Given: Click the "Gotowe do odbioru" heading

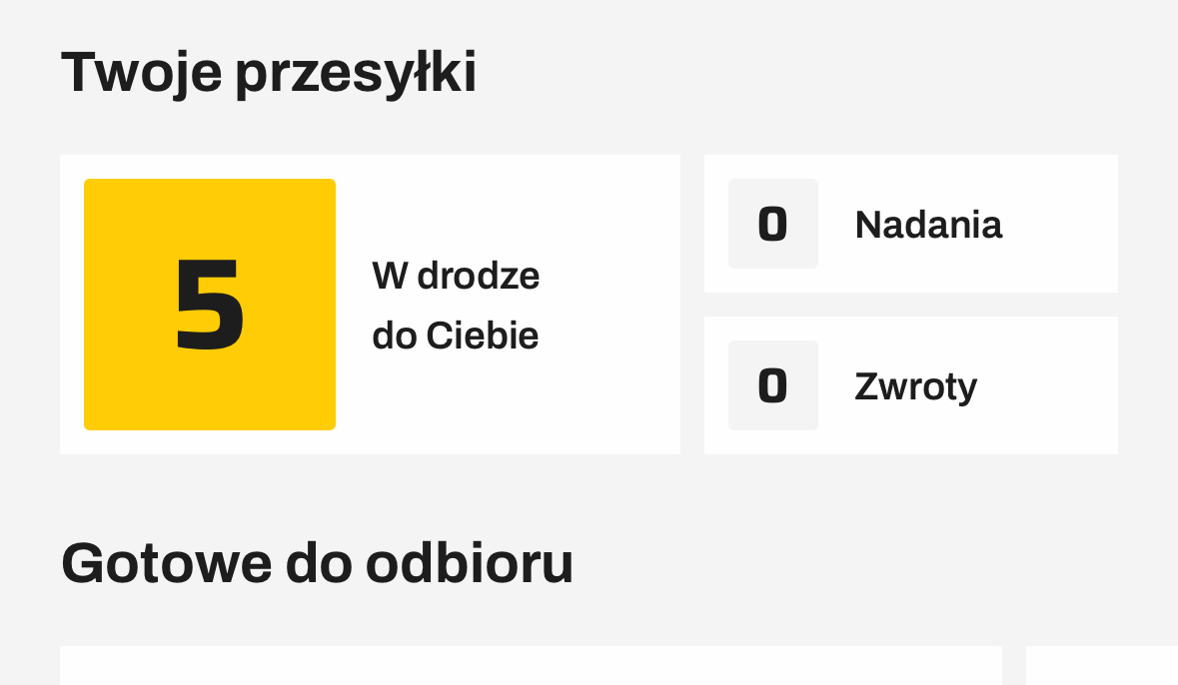Looking at the screenshot, I should pos(317,563).
